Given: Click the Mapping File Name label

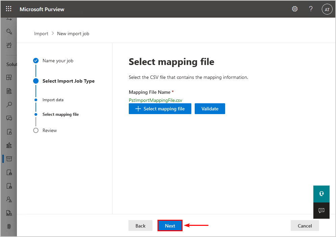Looking at the screenshot, I should point(149,92).
